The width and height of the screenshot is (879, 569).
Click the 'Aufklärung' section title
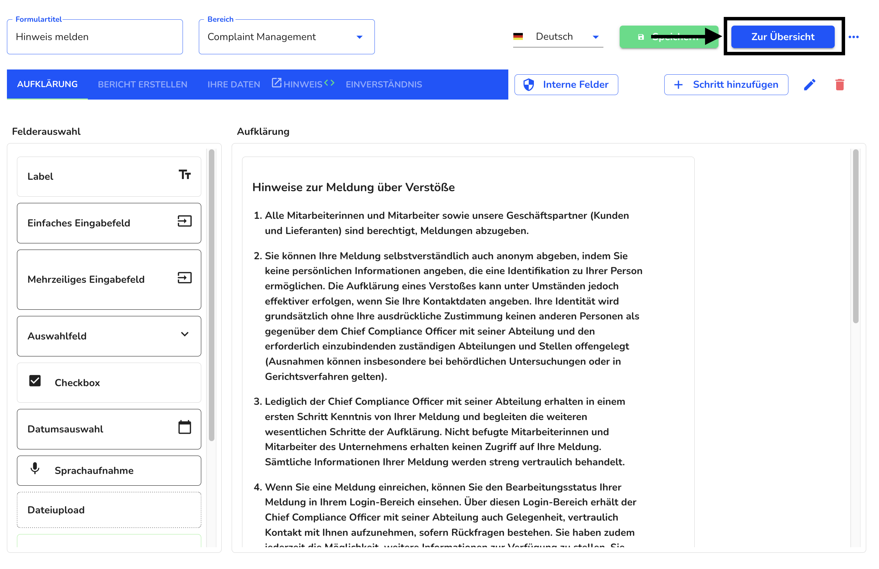[263, 131]
